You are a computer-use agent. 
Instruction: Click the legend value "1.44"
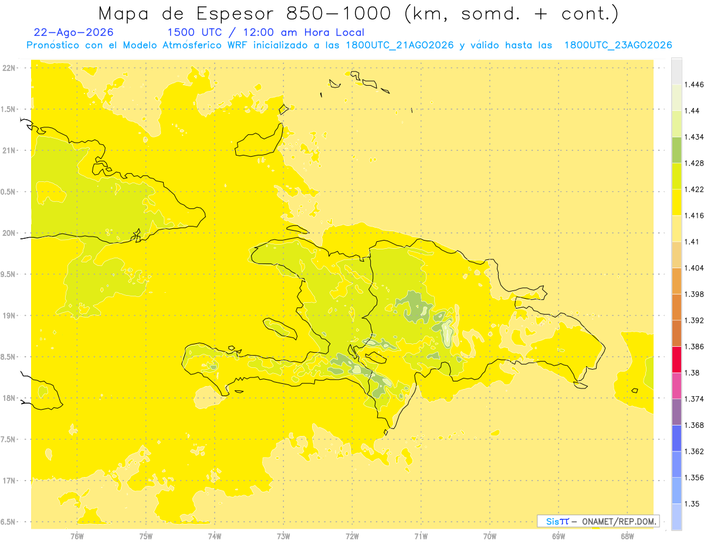691,110
